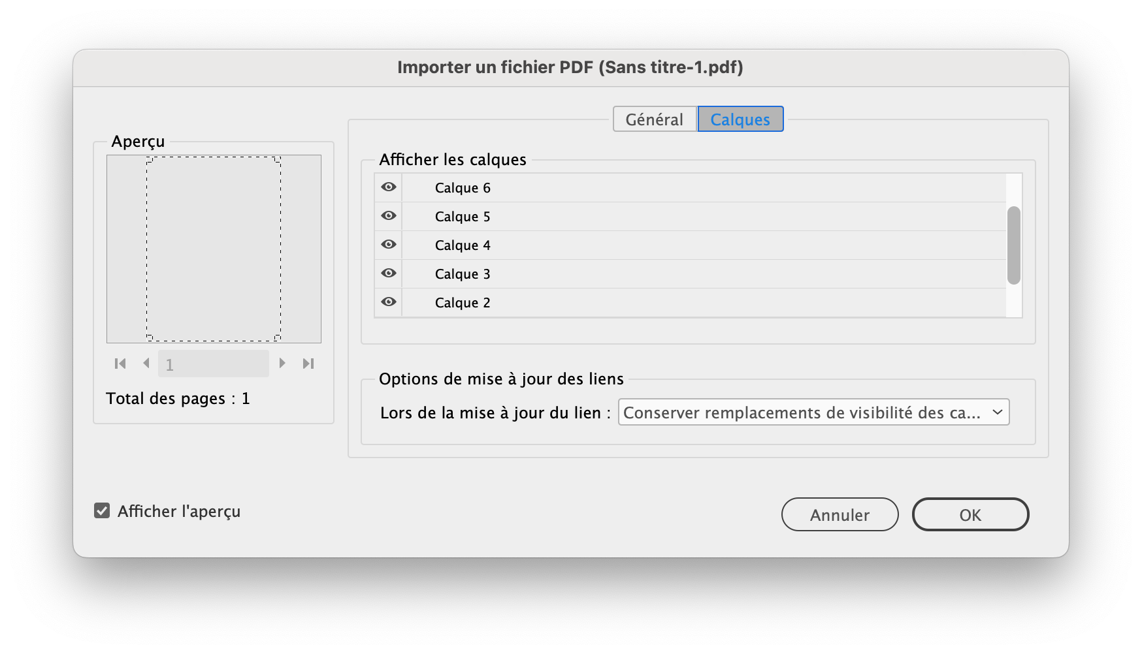Go to first page of preview

120,364
